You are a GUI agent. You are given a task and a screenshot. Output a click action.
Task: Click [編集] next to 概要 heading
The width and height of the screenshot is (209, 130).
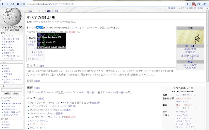point(37,88)
